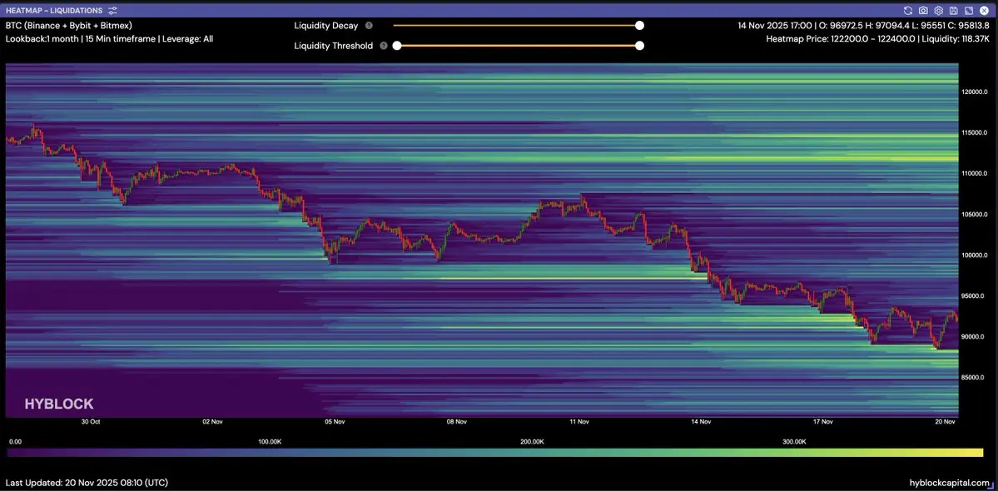Click the 100000.0 price axis label
Image resolution: width=998 pixels, height=491 pixels.
click(x=973, y=255)
